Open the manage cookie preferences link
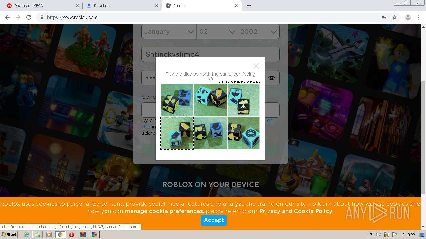Image resolution: width=426 pixels, height=239 pixels. coord(164,211)
